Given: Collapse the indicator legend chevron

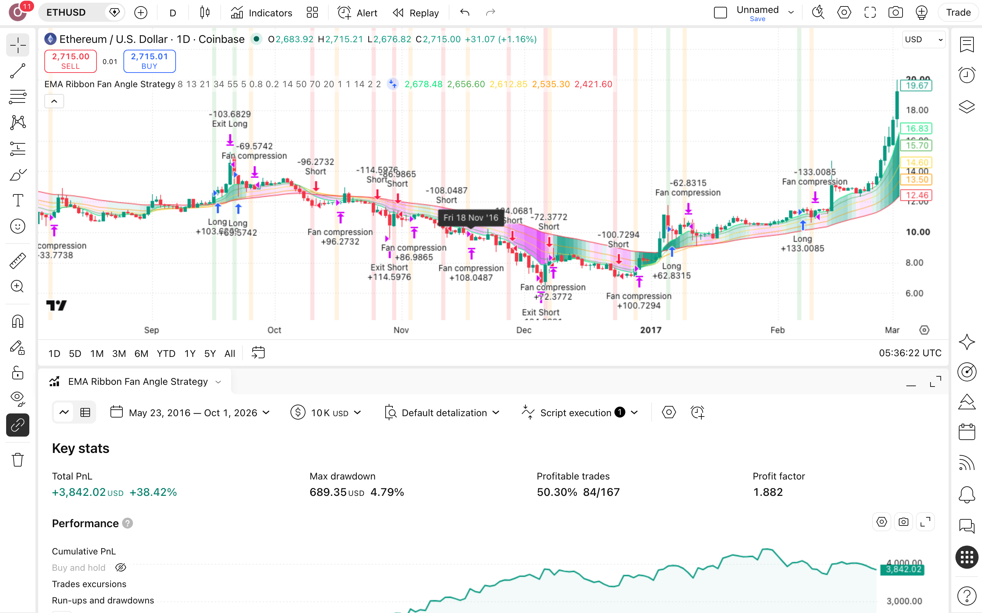Looking at the screenshot, I should pyautogui.click(x=54, y=101).
